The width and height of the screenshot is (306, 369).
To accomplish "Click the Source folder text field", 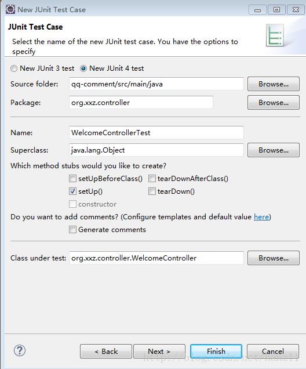I will 156,84.
